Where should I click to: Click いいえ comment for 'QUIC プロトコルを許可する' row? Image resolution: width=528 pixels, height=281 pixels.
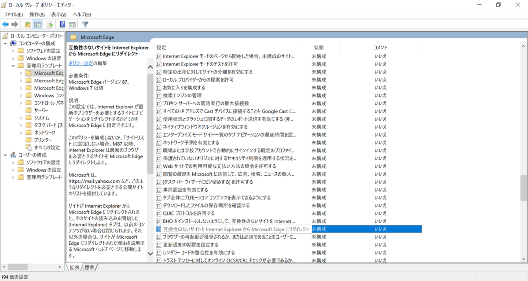point(381,213)
